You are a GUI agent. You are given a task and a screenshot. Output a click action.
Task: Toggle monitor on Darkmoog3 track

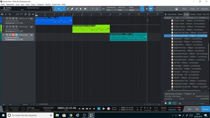click(x=17, y=35)
